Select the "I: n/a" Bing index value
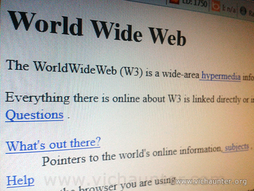This screenshot has height=191, width=254. click(x=229, y=9)
